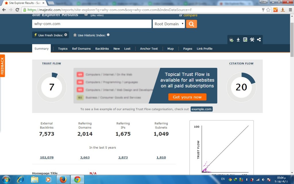Viewport: 294px width, 184px height.
Task: Play the Site Explorer video icon
Action: pyautogui.click(x=86, y=15)
